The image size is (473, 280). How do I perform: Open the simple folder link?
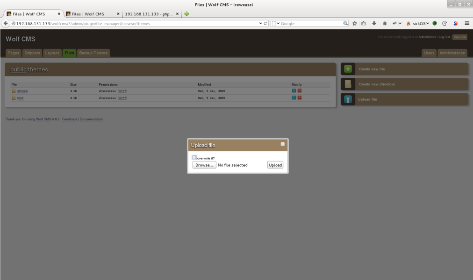click(22, 91)
